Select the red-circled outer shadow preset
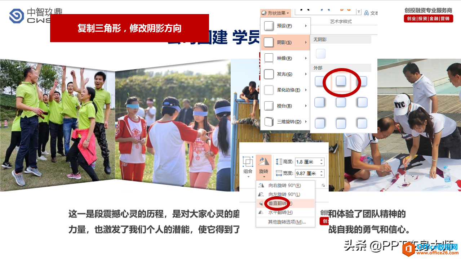The height and width of the screenshot is (259, 461). coord(340,82)
